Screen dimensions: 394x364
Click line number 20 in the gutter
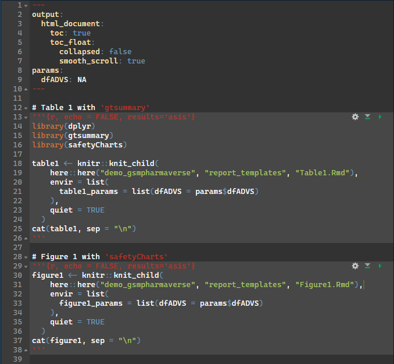pos(17,182)
